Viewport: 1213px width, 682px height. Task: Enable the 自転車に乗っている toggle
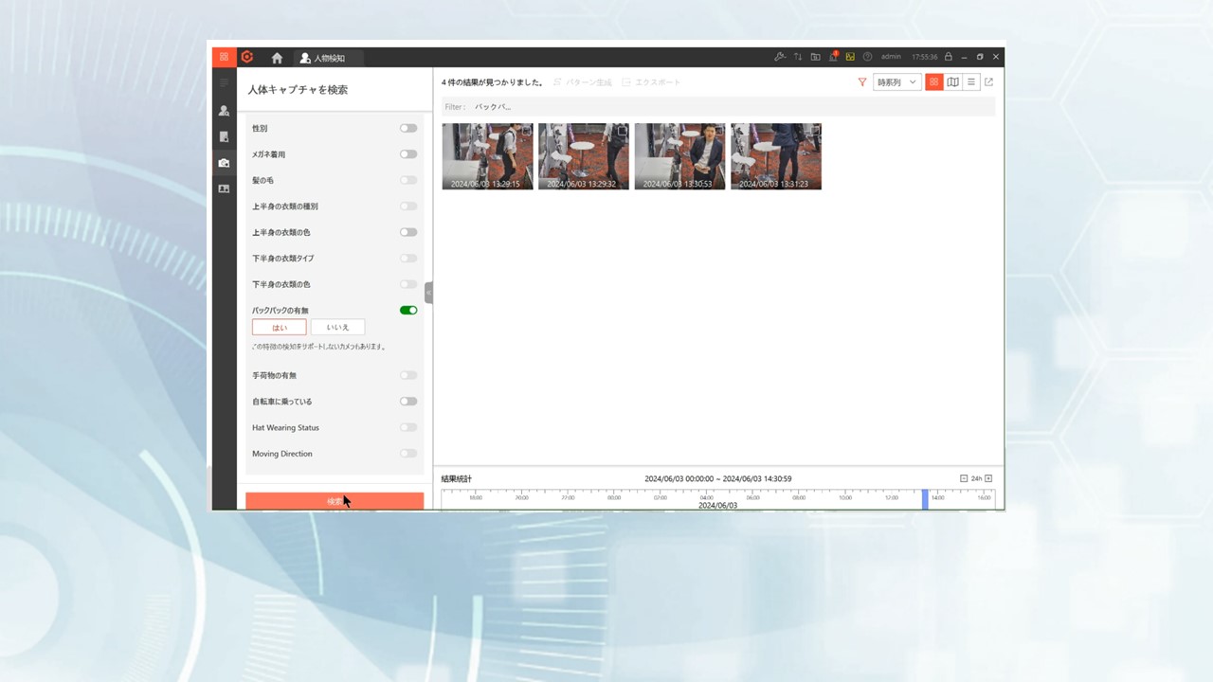[407, 402]
